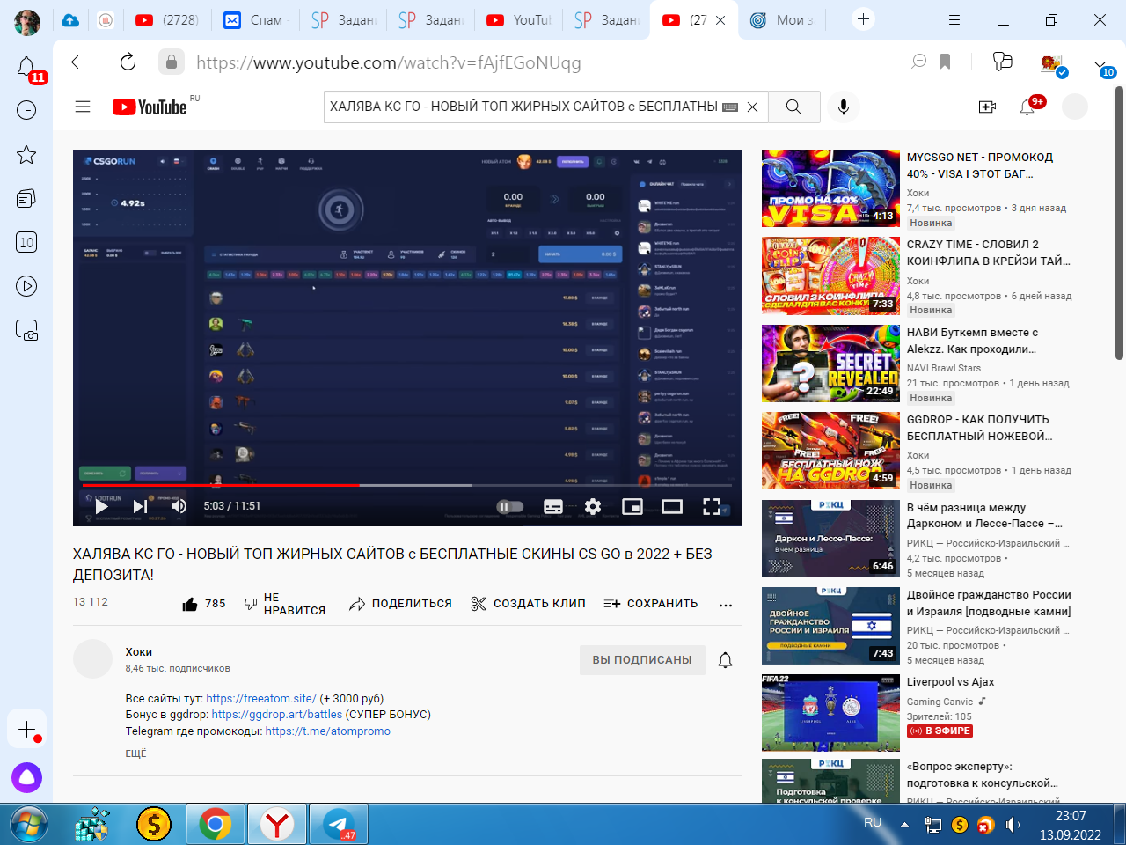Click the ВЫ ПОДПИСАНЫ subscription button
The width and height of the screenshot is (1126, 845).
(642, 659)
